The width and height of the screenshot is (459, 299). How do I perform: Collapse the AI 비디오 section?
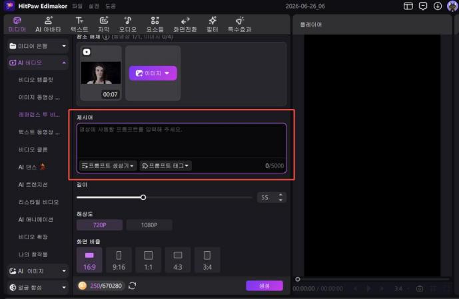[x=38, y=62]
